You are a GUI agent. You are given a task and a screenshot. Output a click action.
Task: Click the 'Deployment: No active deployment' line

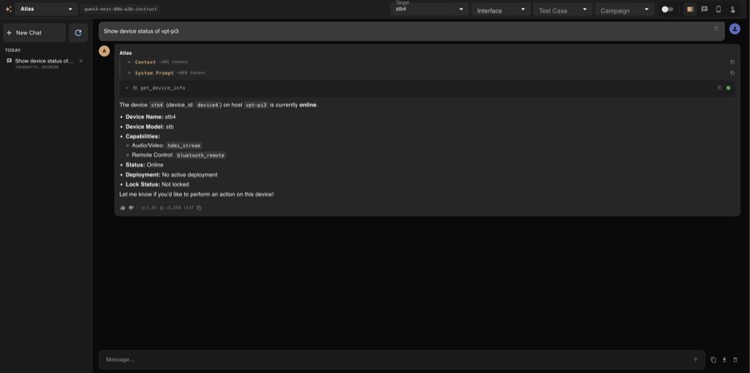pos(171,175)
